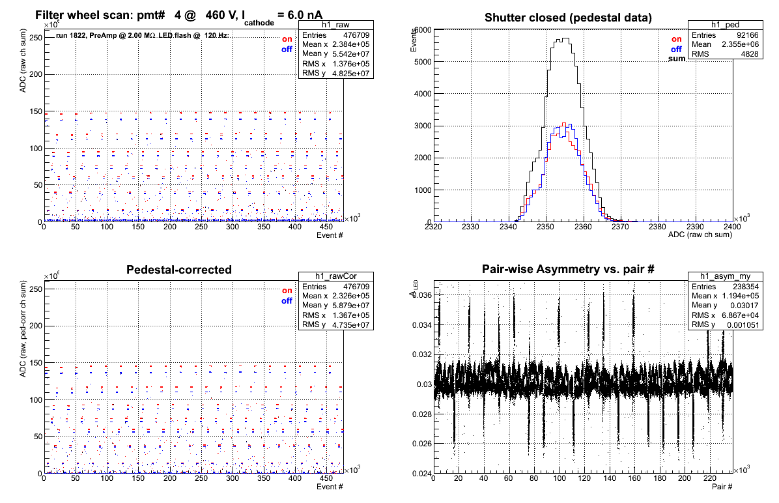779x503 pixels.
Task: Select the red 'on' legend entry in the filter wheel scan plot
Action: click(287, 39)
